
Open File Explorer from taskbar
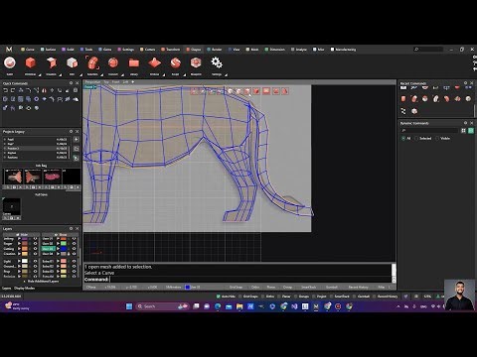click(239, 306)
